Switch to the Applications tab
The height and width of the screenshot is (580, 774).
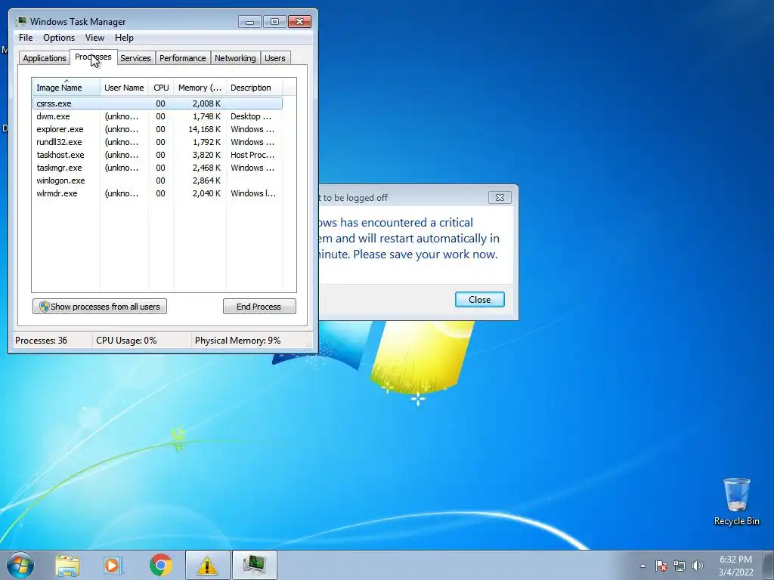(x=45, y=57)
